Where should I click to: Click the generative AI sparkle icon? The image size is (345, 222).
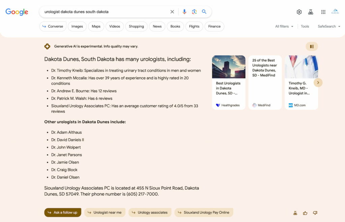pyautogui.click(x=47, y=46)
